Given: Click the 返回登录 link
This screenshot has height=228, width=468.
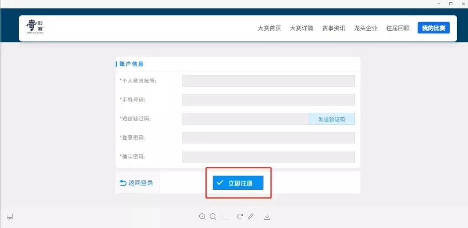Looking at the screenshot, I should tap(136, 183).
